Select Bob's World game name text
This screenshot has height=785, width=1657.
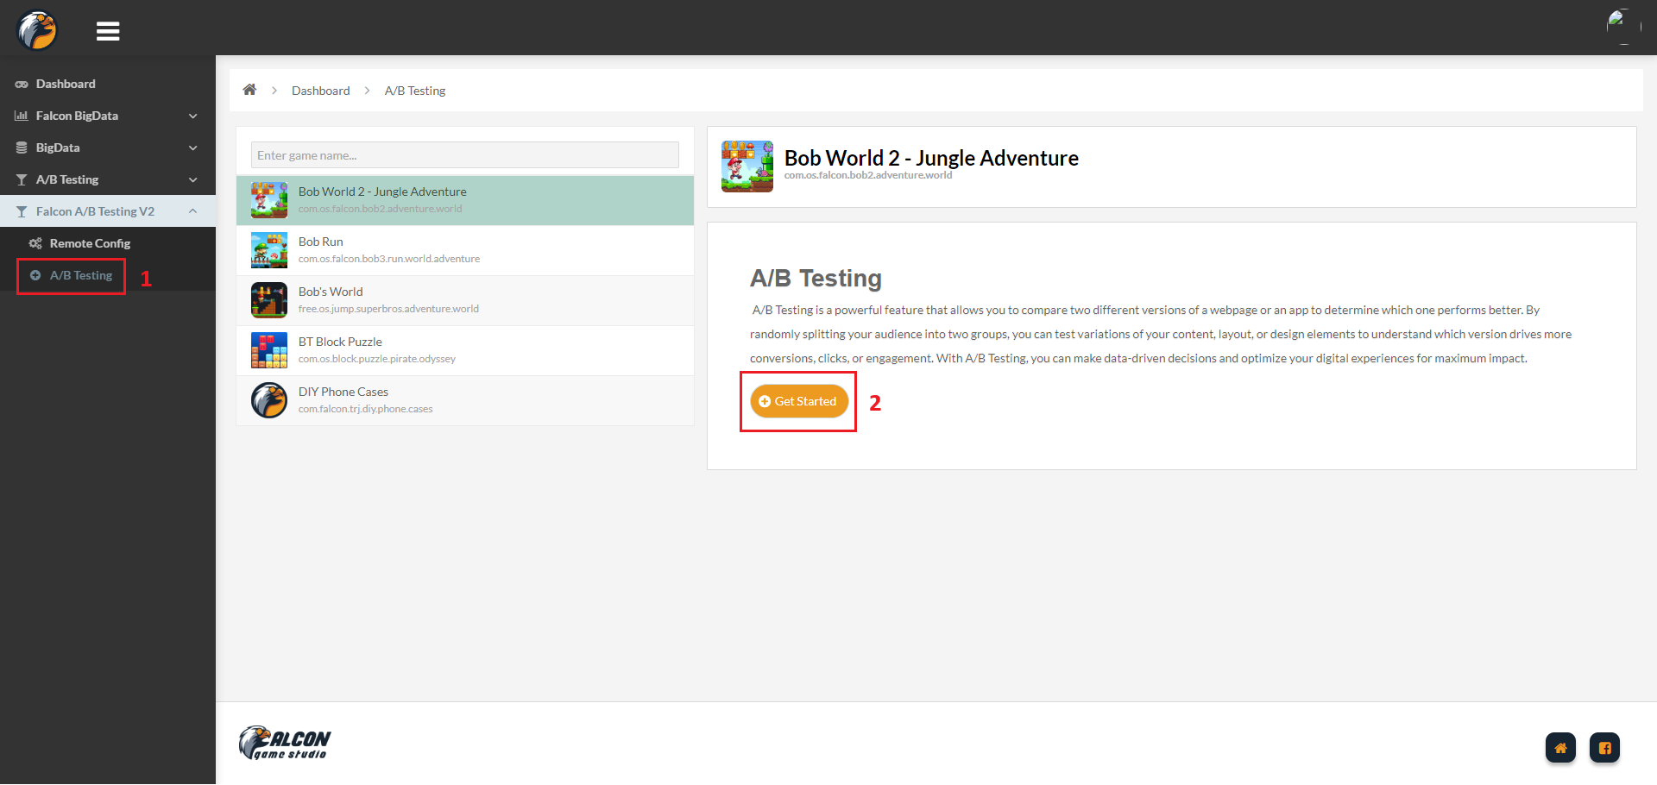pos(331,292)
